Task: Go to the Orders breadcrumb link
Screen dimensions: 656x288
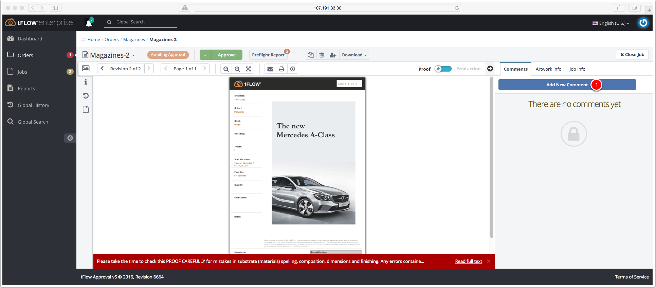Action: coord(111,39)
